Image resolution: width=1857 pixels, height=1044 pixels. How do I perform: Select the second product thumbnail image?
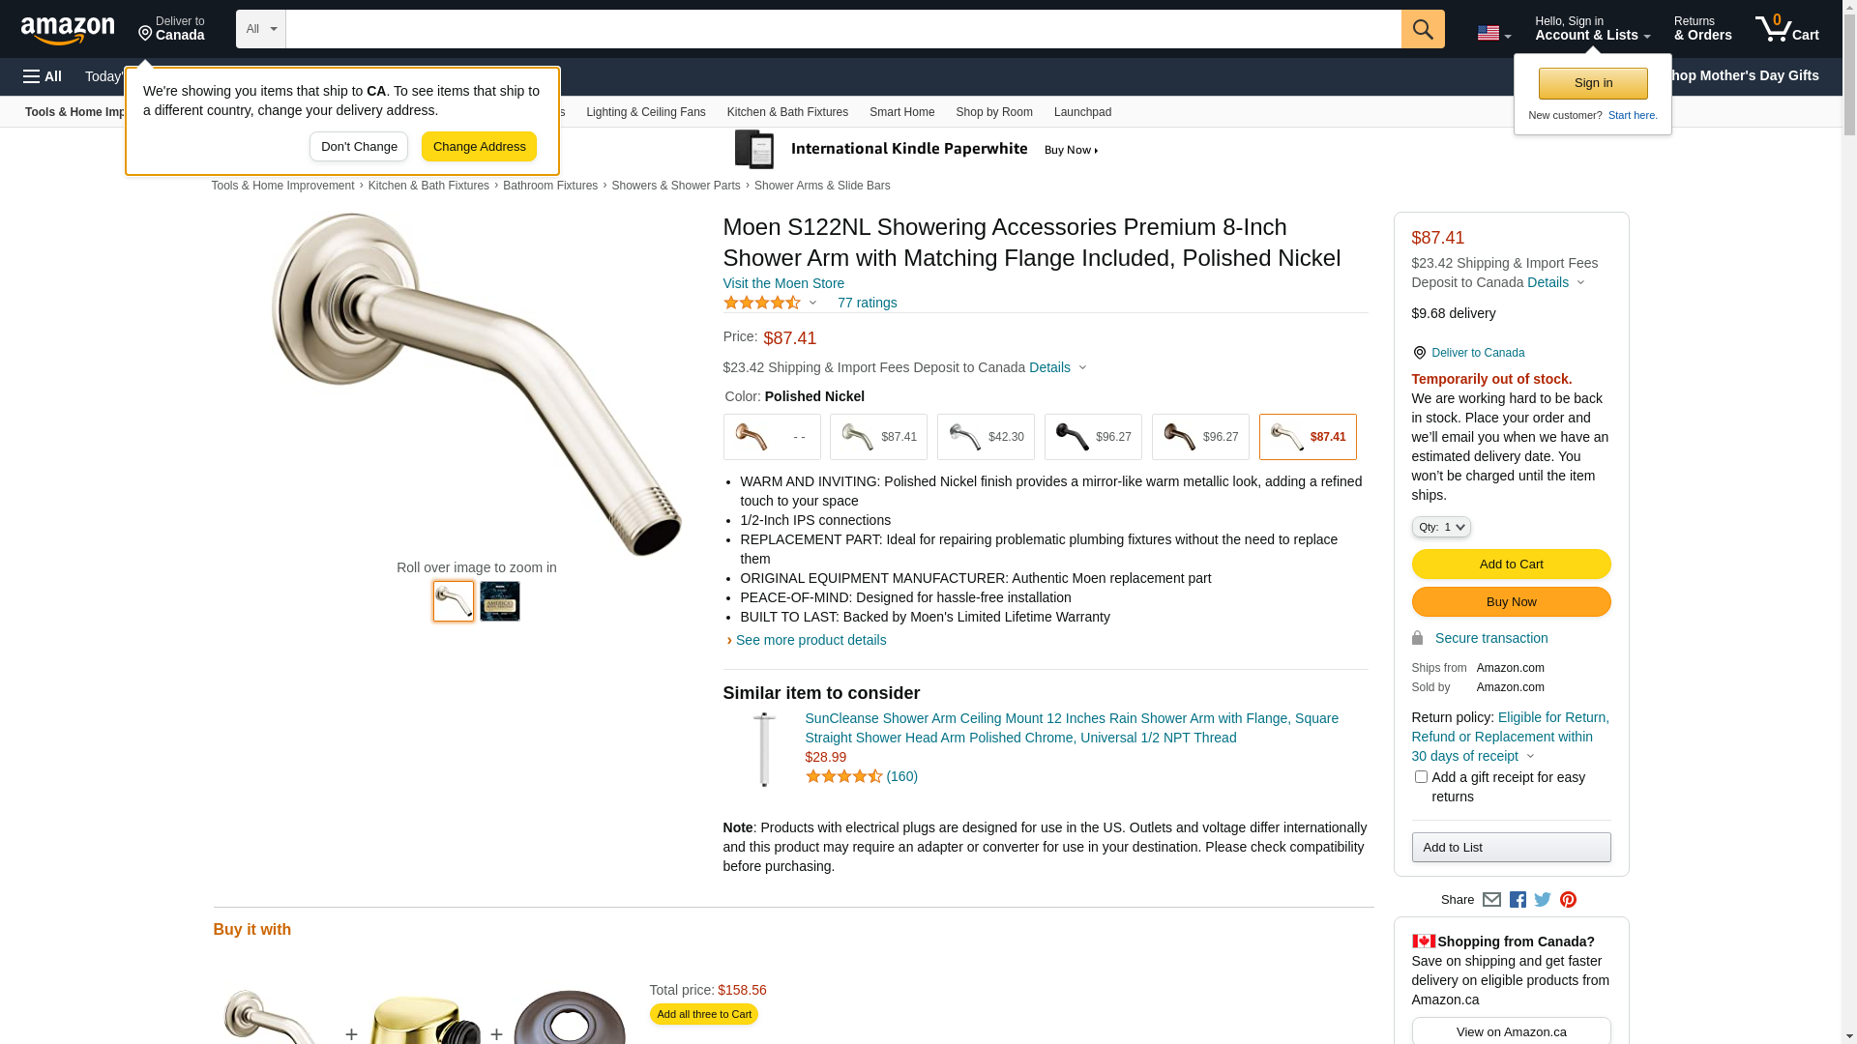coord(500,601)
